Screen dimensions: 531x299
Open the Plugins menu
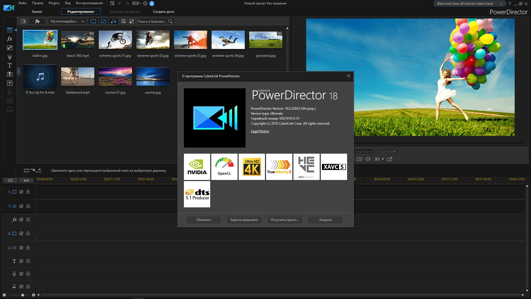click(x=54, y=3)
